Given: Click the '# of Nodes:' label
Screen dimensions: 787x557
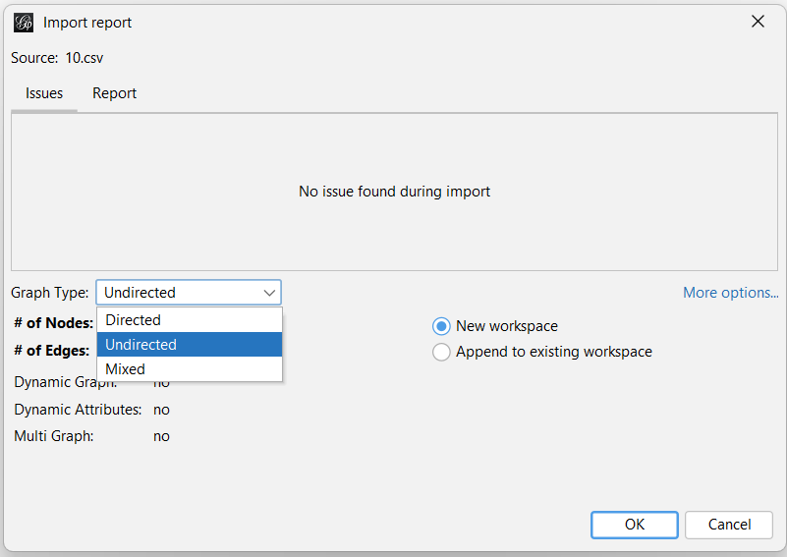Looking at the screenshot, I should [54, 323].
